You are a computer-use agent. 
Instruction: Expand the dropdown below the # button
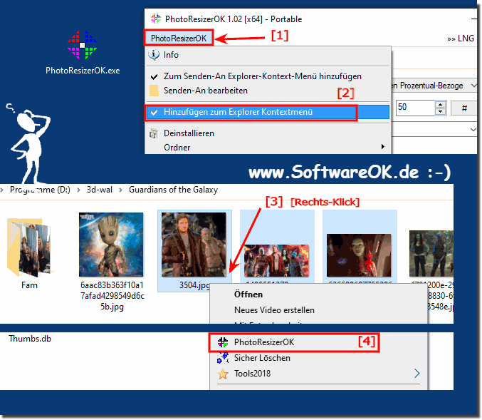tap(473, 130)
